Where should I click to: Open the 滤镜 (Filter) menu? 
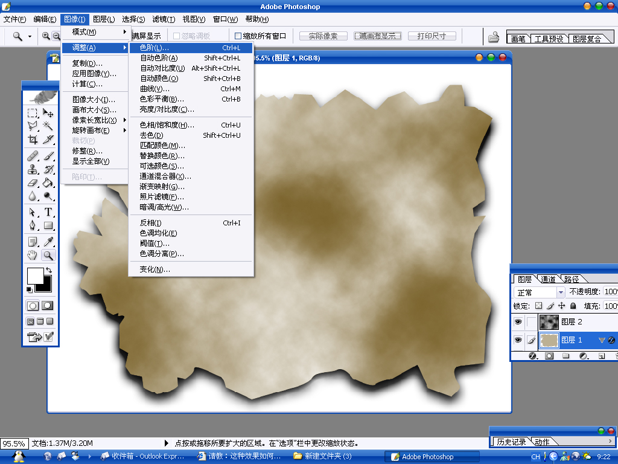pos(164,19)
